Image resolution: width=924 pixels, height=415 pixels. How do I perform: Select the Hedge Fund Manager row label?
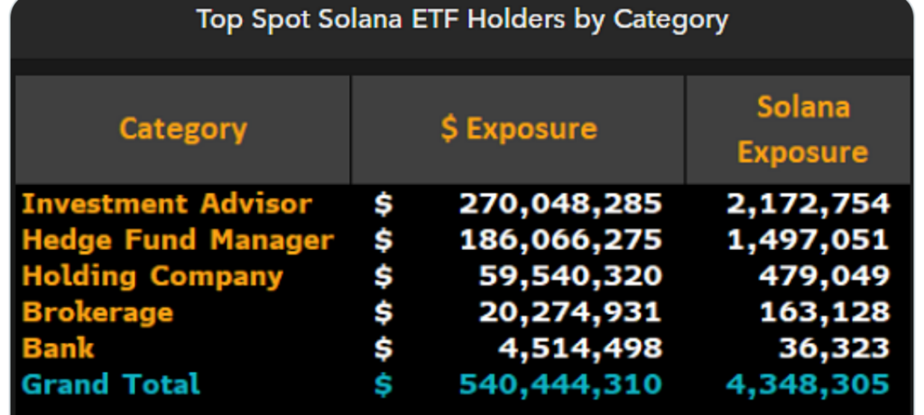pos(178,240)
